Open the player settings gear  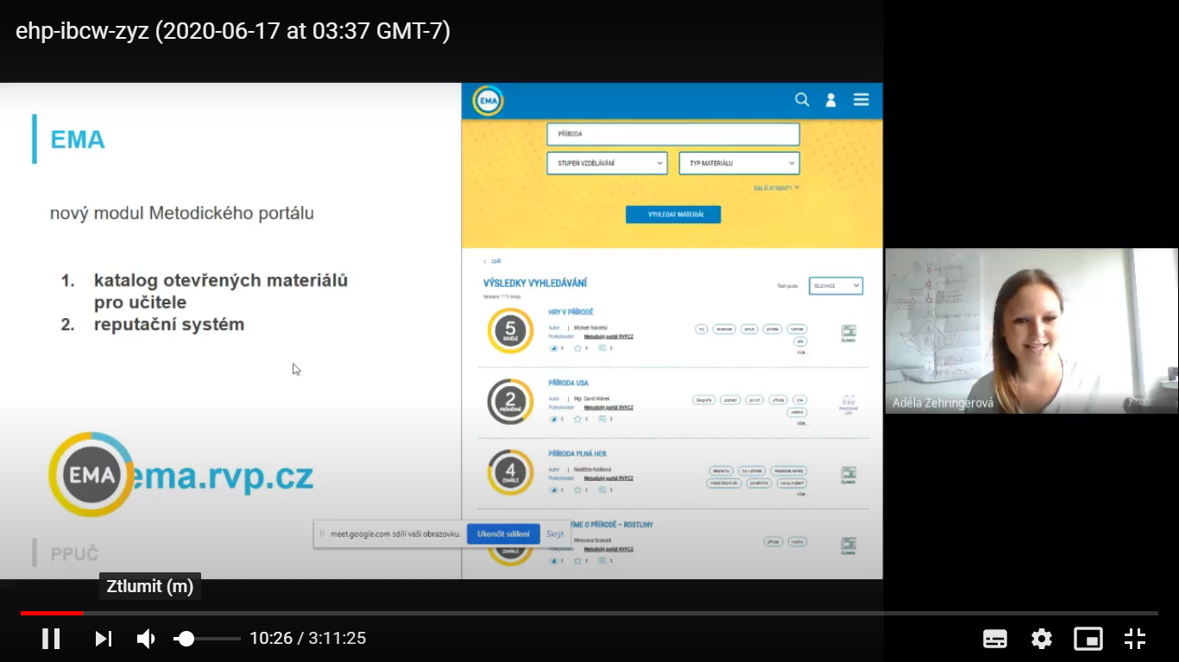click(1042, 639)
